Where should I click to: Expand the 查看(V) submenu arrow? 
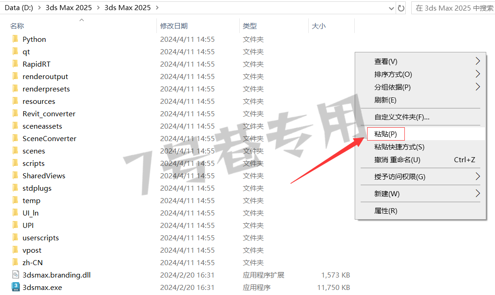coord(478,61)
